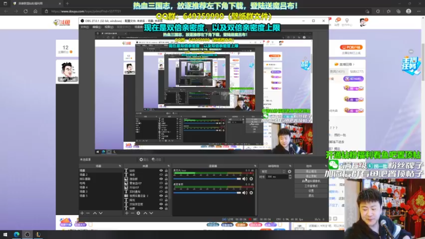Click the transition duration 300 ms field
The image size is (425, 239).
277,177
